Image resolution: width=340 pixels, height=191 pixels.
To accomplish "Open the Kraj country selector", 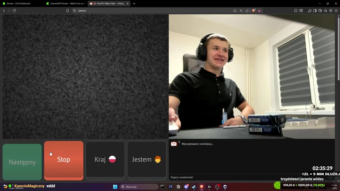I will (105, 159).
